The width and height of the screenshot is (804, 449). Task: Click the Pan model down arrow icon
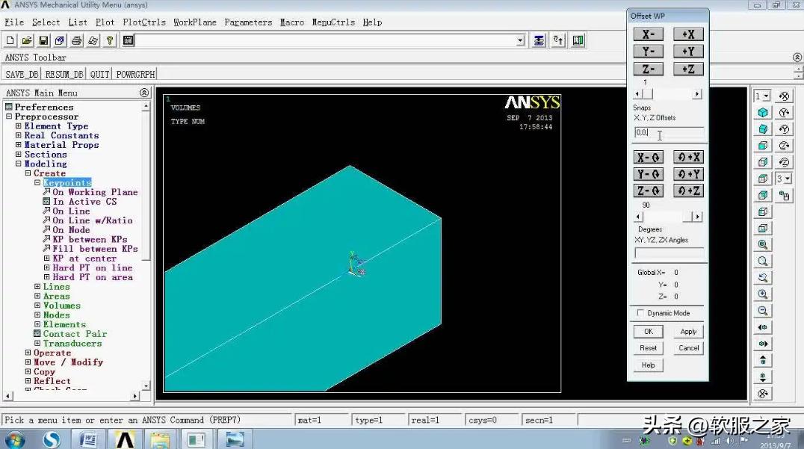[x=763, y=377]
